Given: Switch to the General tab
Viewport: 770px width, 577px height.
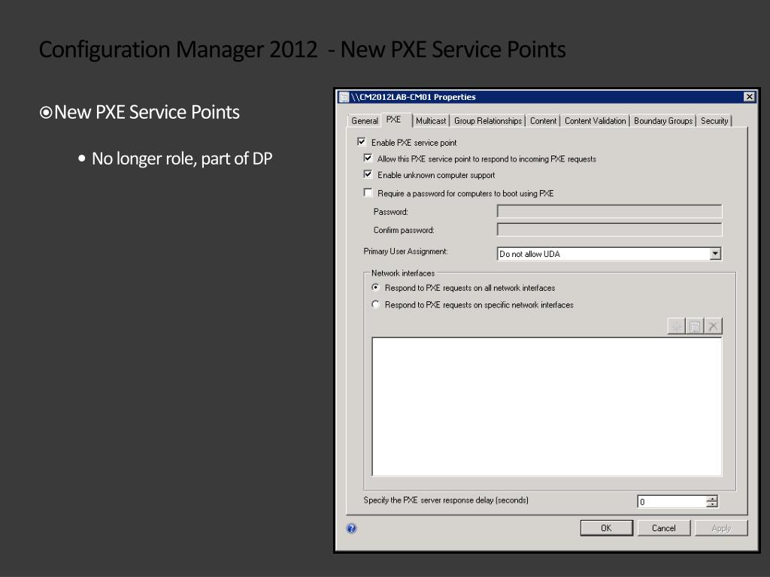Looking at the screenshot, I should pos(365,121).
